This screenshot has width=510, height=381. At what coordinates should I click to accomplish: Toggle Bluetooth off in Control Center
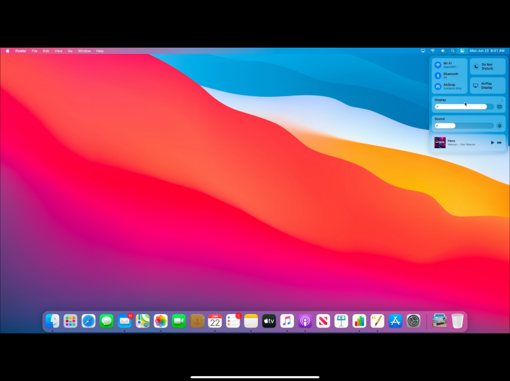[438, 76]
